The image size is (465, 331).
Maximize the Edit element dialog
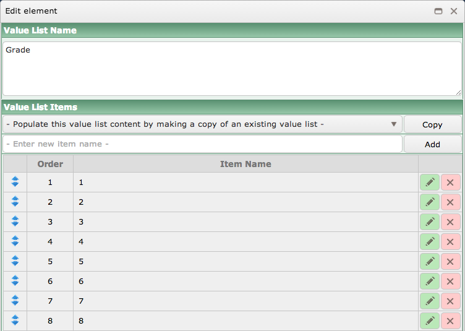click(x=438, y=11)
